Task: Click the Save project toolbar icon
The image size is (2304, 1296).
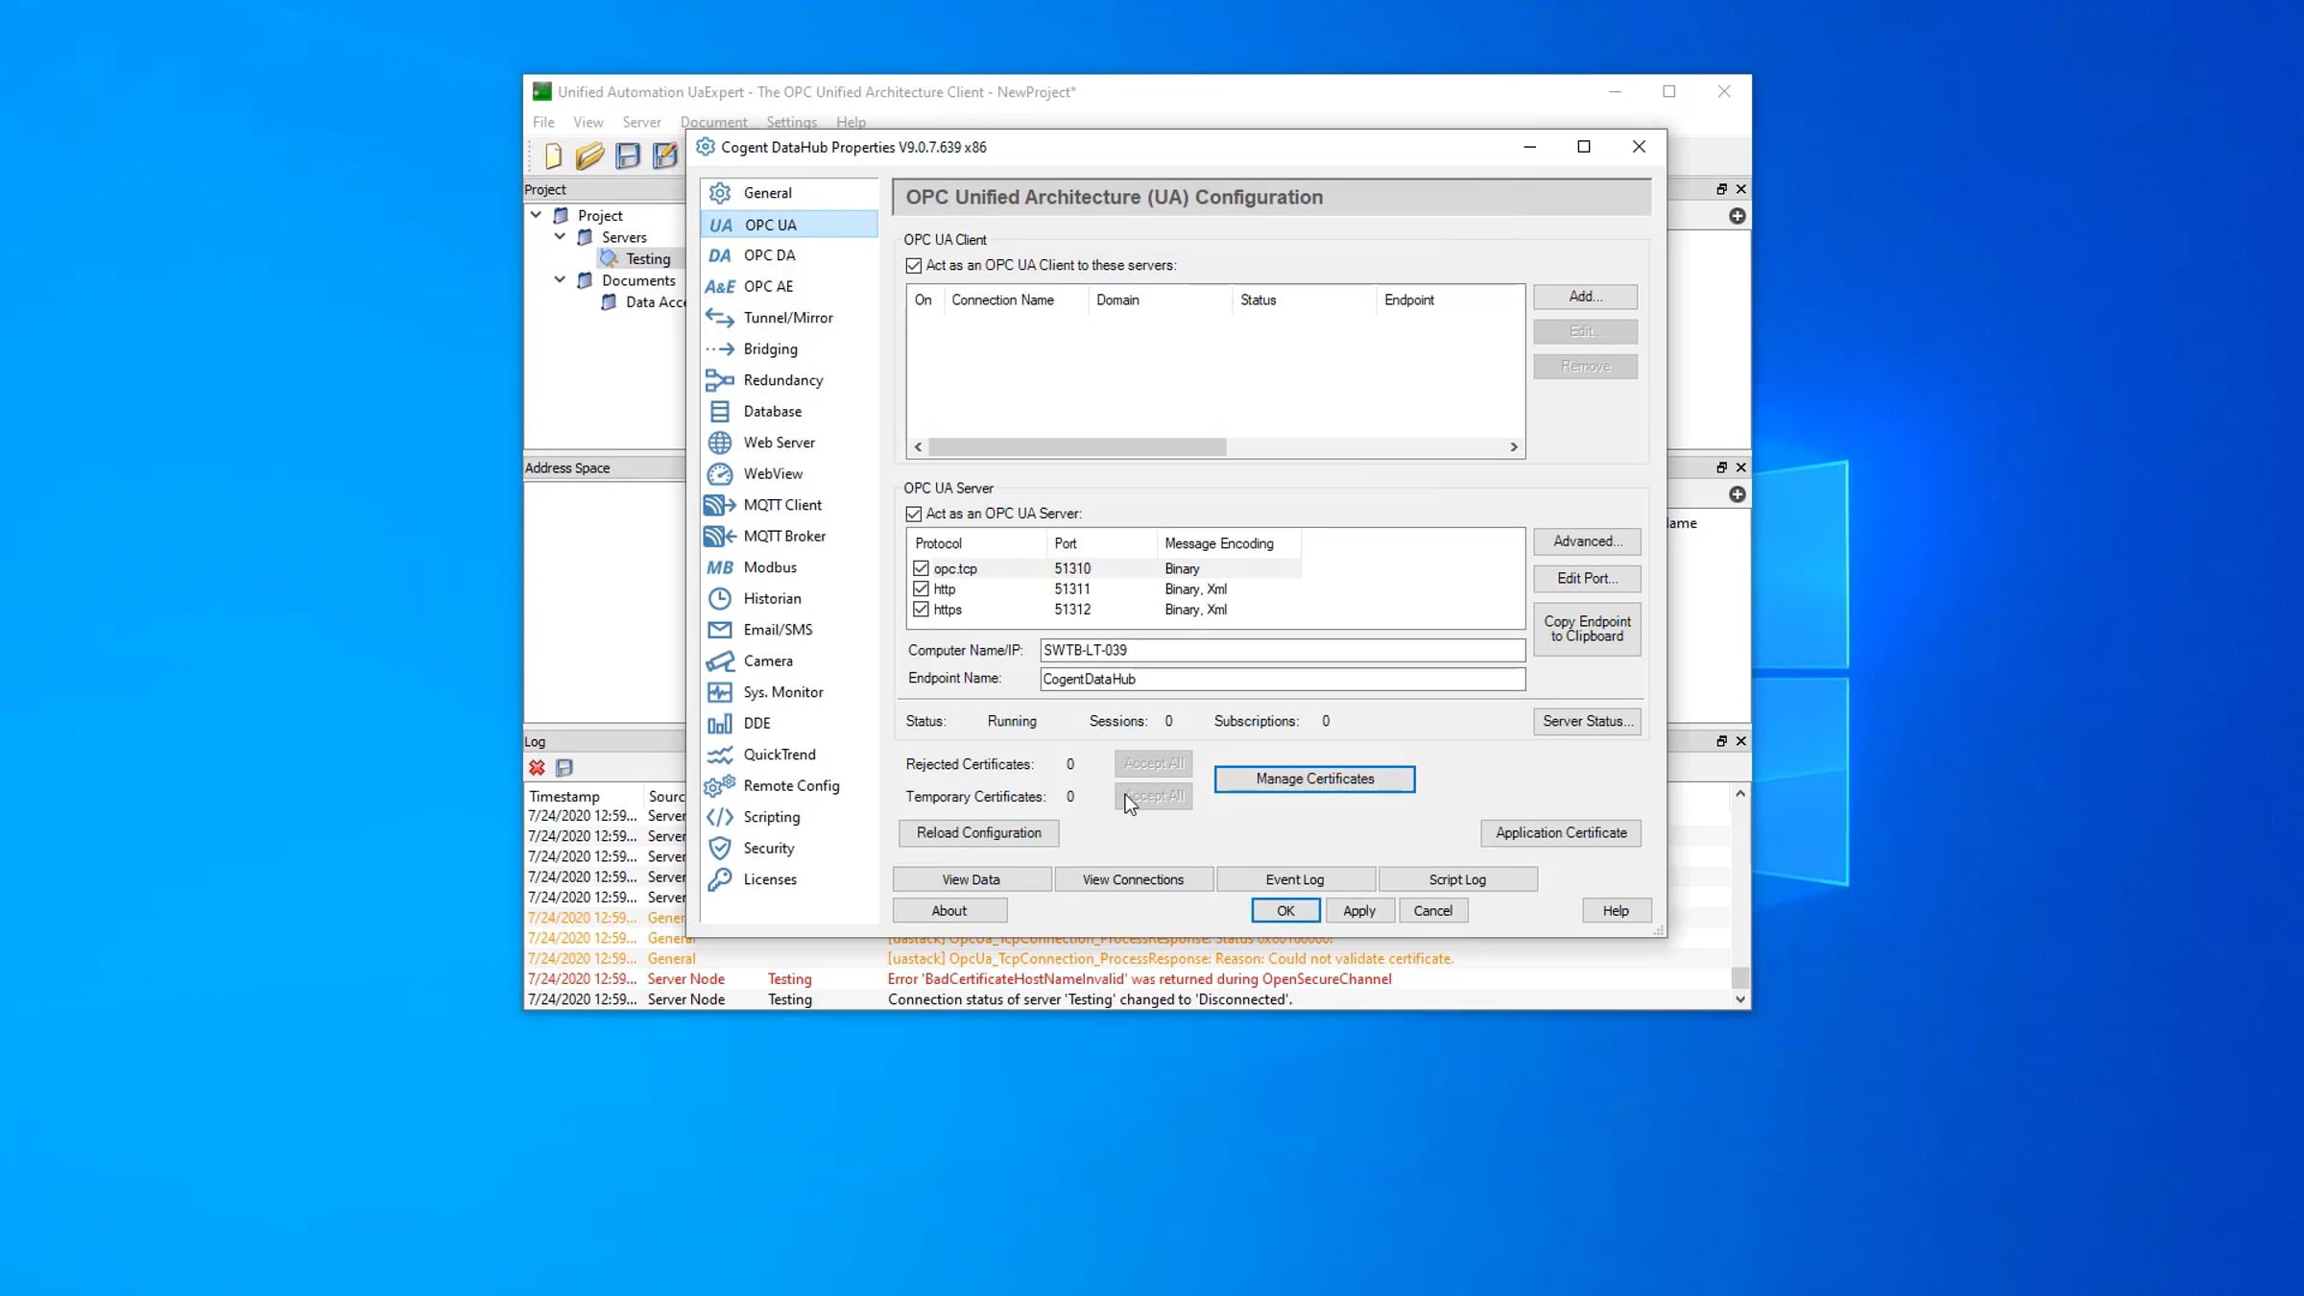Action: click(x=627, y=156)
